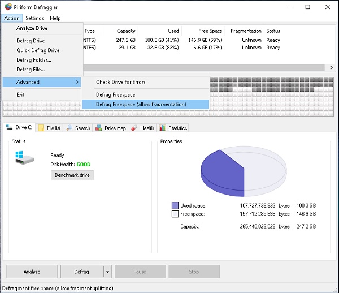Expand the Advanced submenu arrow
The image size is (339, 293).
(x=77, y=82)
